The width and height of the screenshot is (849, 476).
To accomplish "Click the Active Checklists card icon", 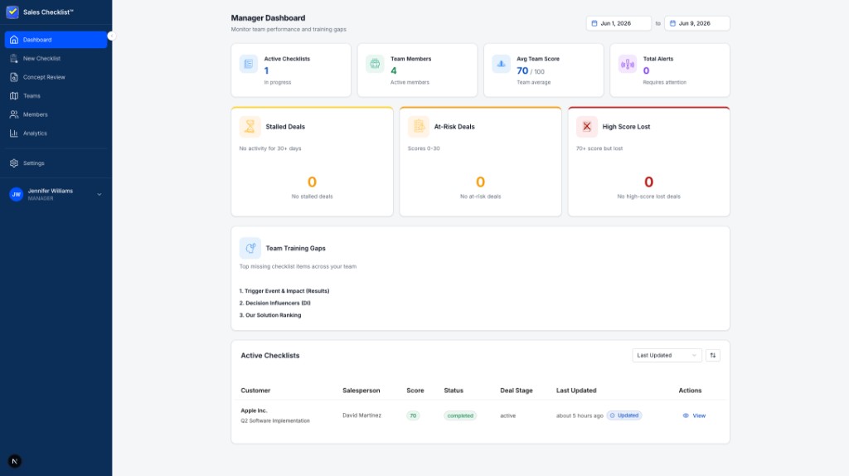I will [x=249, y=64].
